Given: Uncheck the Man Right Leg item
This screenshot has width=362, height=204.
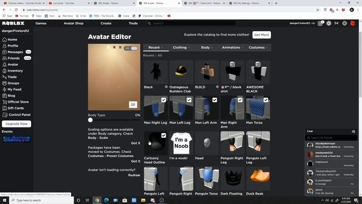Looking at the screenshot, I should coord(163,100).
